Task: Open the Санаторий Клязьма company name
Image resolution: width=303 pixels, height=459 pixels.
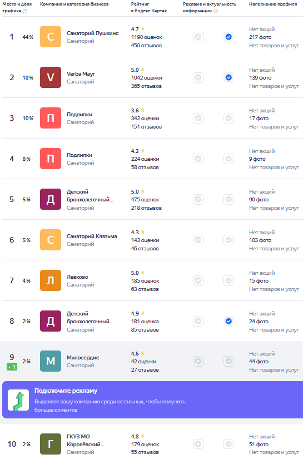Action: (92, 236)
